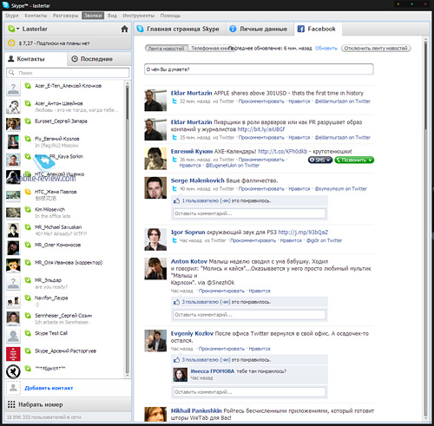The height and width of the screenshot is (426, 434).
Task: Select contact Skype_Арсений Расторгуев
Action: [65, 351]
